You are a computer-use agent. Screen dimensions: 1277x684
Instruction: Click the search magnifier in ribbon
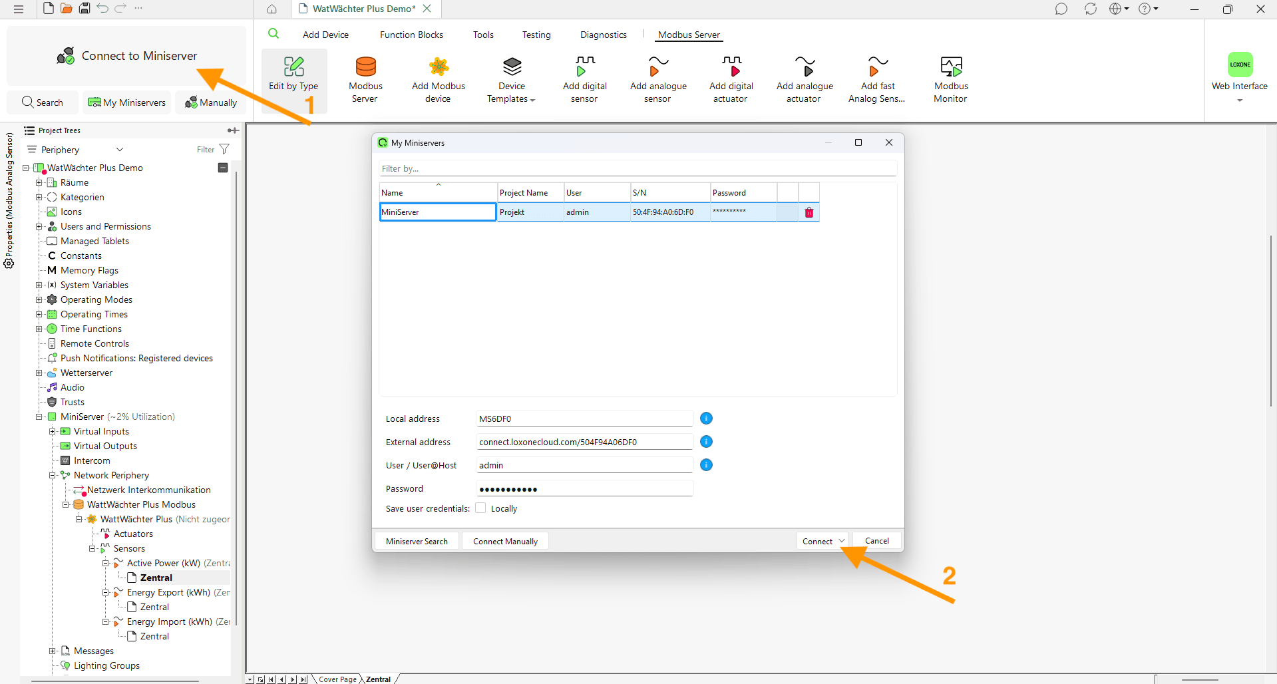click(274, 34)
